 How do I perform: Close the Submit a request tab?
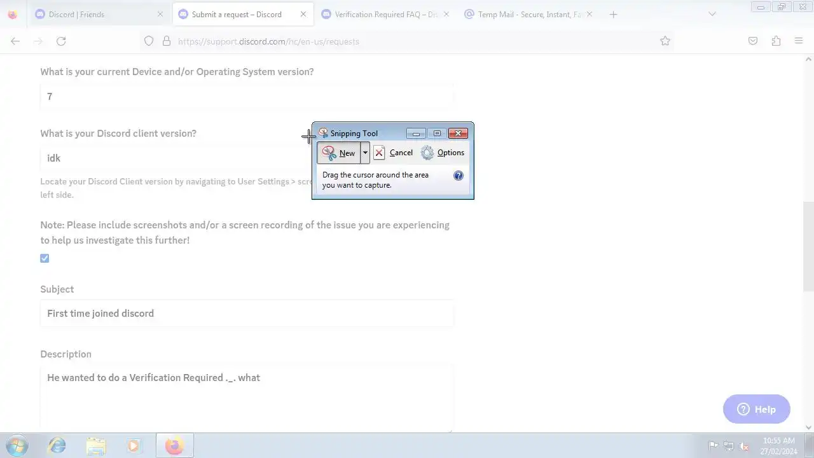pos(303,14)
